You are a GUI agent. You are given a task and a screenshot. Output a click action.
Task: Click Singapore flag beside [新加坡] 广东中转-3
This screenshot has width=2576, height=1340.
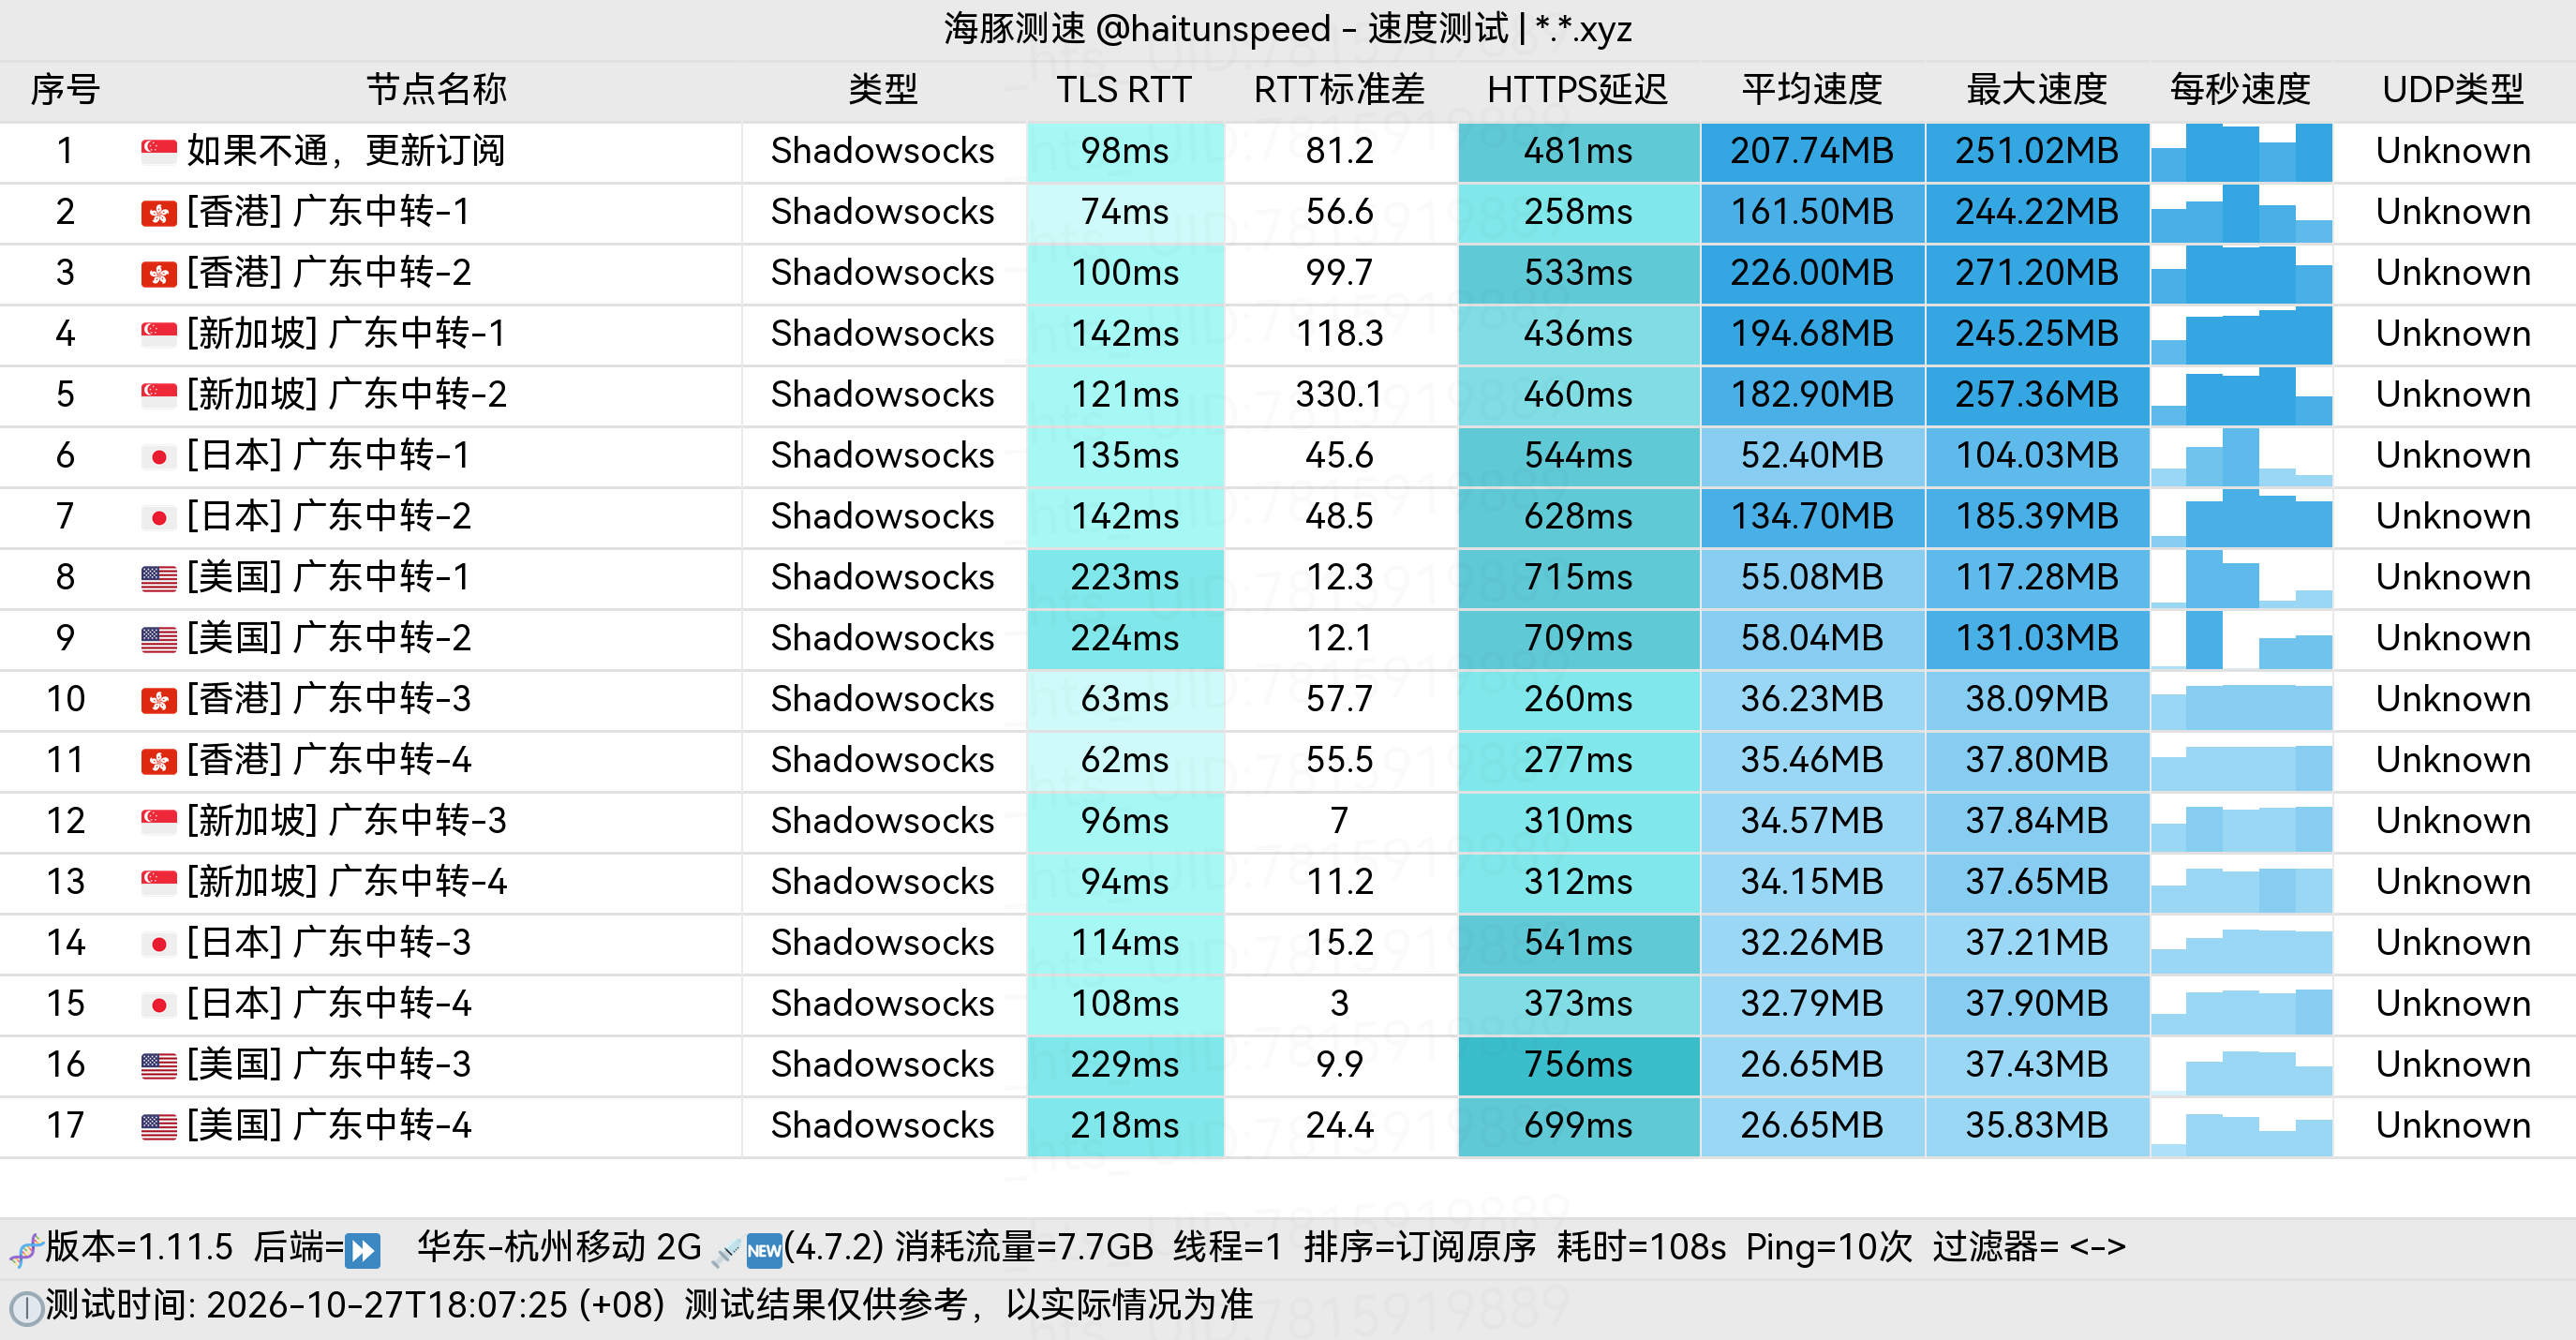click(x=159, y=822)
